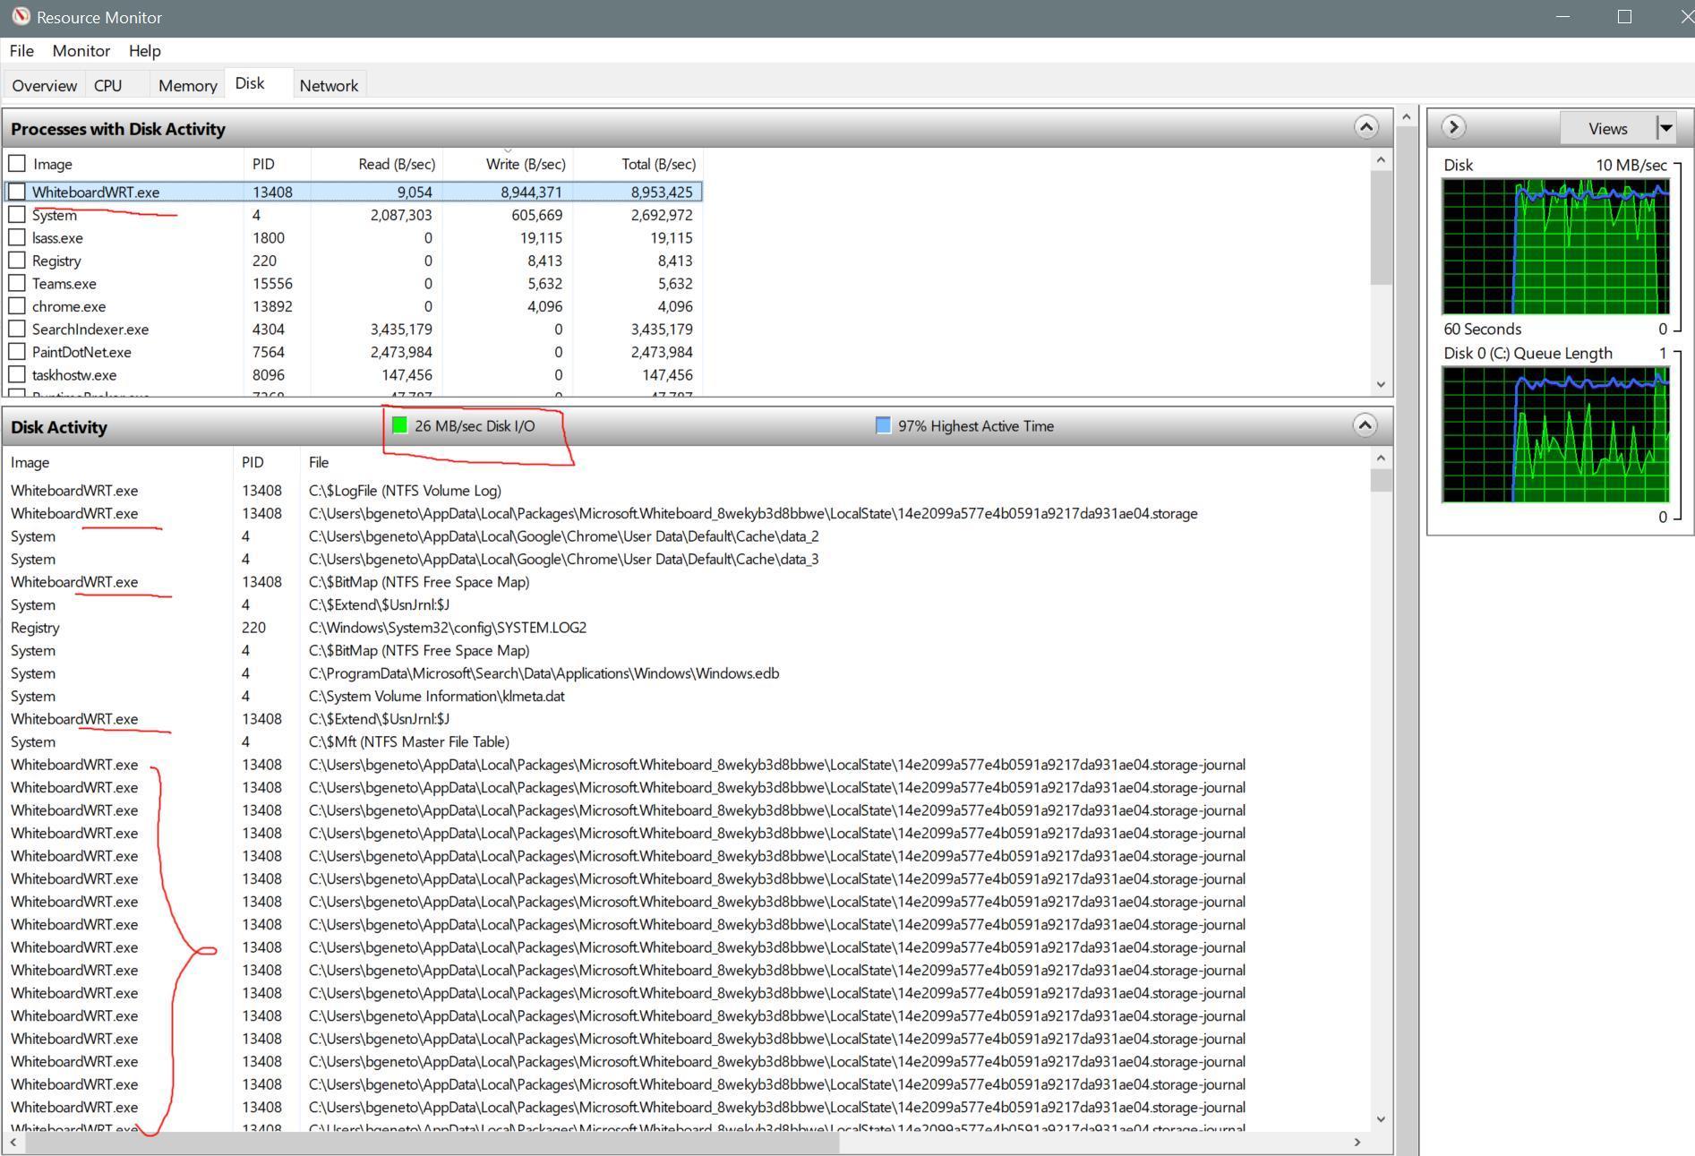The width and height of the screenshot is (1695, 1156).
Task: Click System total value 2,692,972
Action: pyautogui.click(x=661, y=215)
